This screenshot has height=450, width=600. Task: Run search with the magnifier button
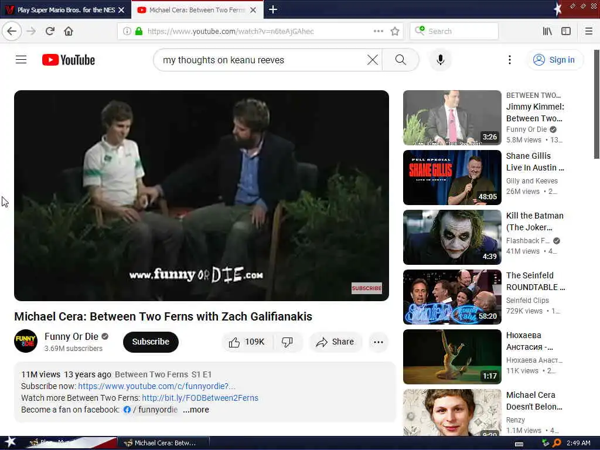point(401,60)
